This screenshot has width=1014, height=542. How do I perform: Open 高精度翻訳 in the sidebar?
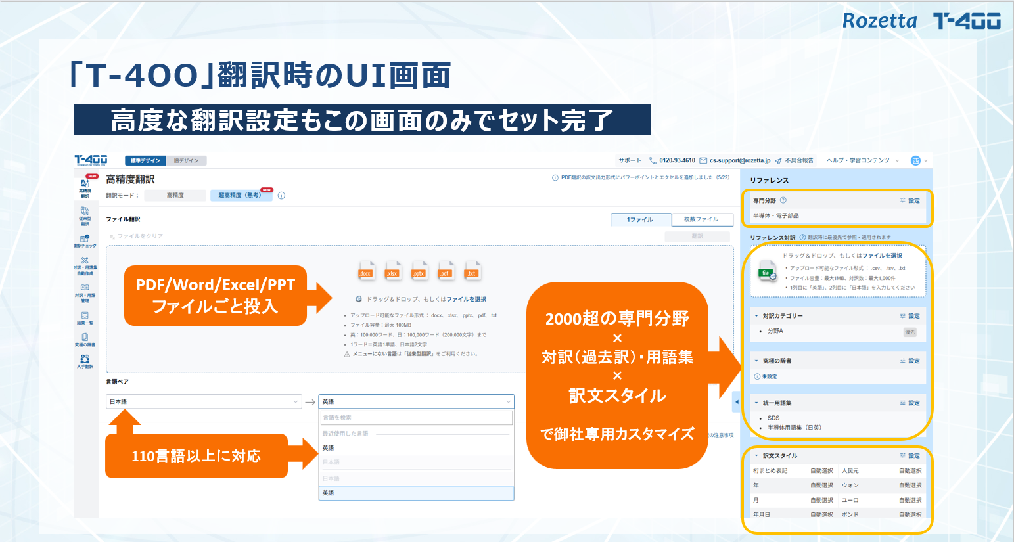point(85,187)
